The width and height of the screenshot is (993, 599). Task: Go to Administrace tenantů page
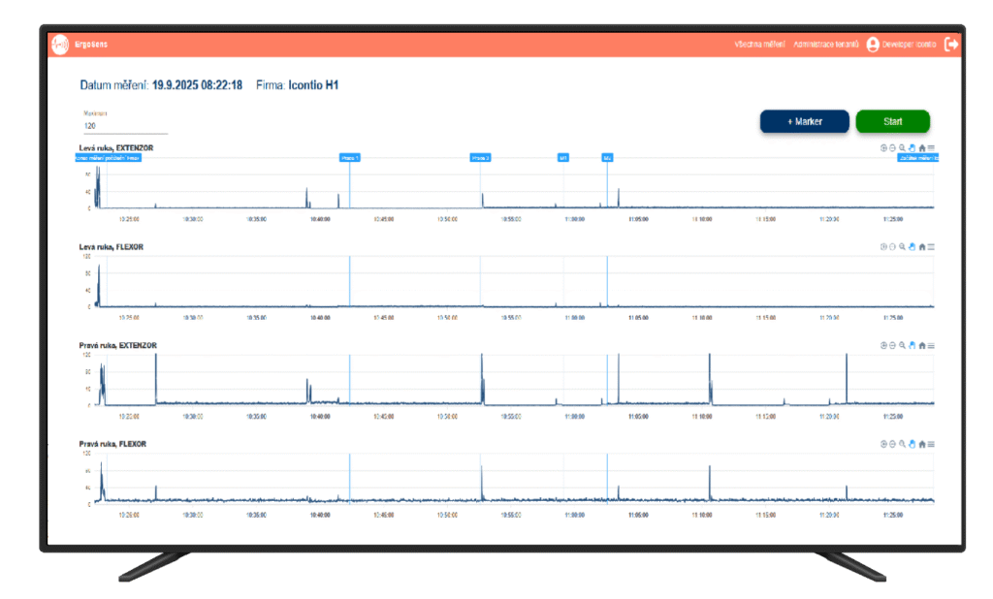point(825,45)
